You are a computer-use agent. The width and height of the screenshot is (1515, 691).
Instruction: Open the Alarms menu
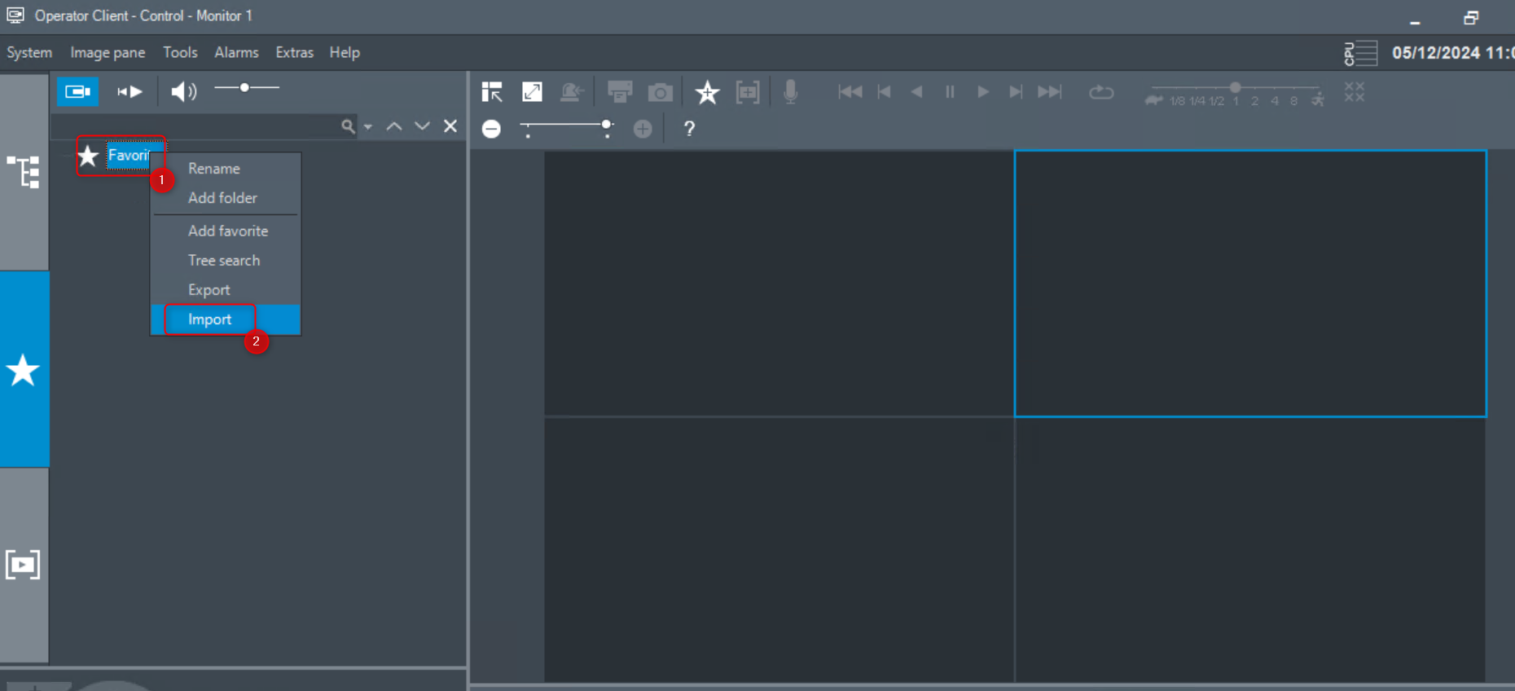click(236, 52)
